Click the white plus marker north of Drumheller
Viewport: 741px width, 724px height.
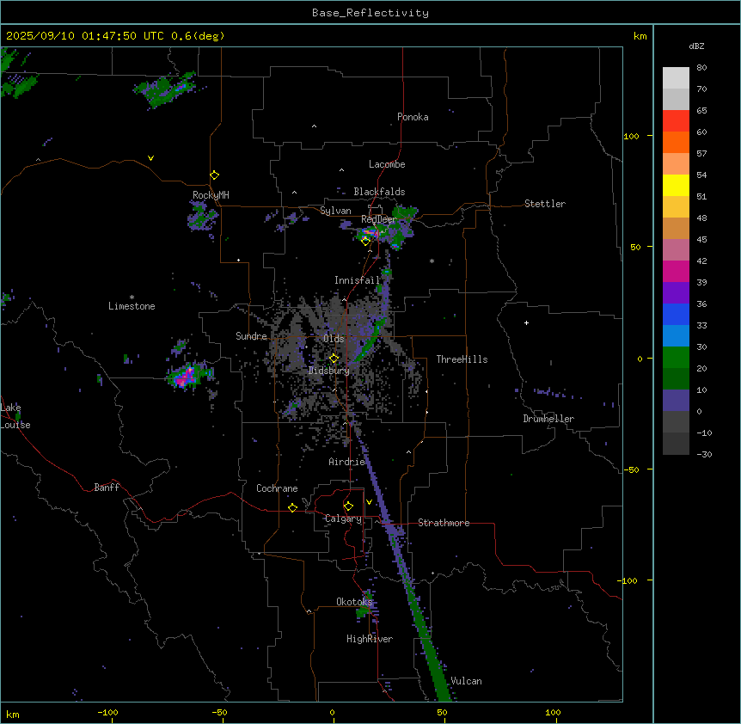click(x=526, y=322)
